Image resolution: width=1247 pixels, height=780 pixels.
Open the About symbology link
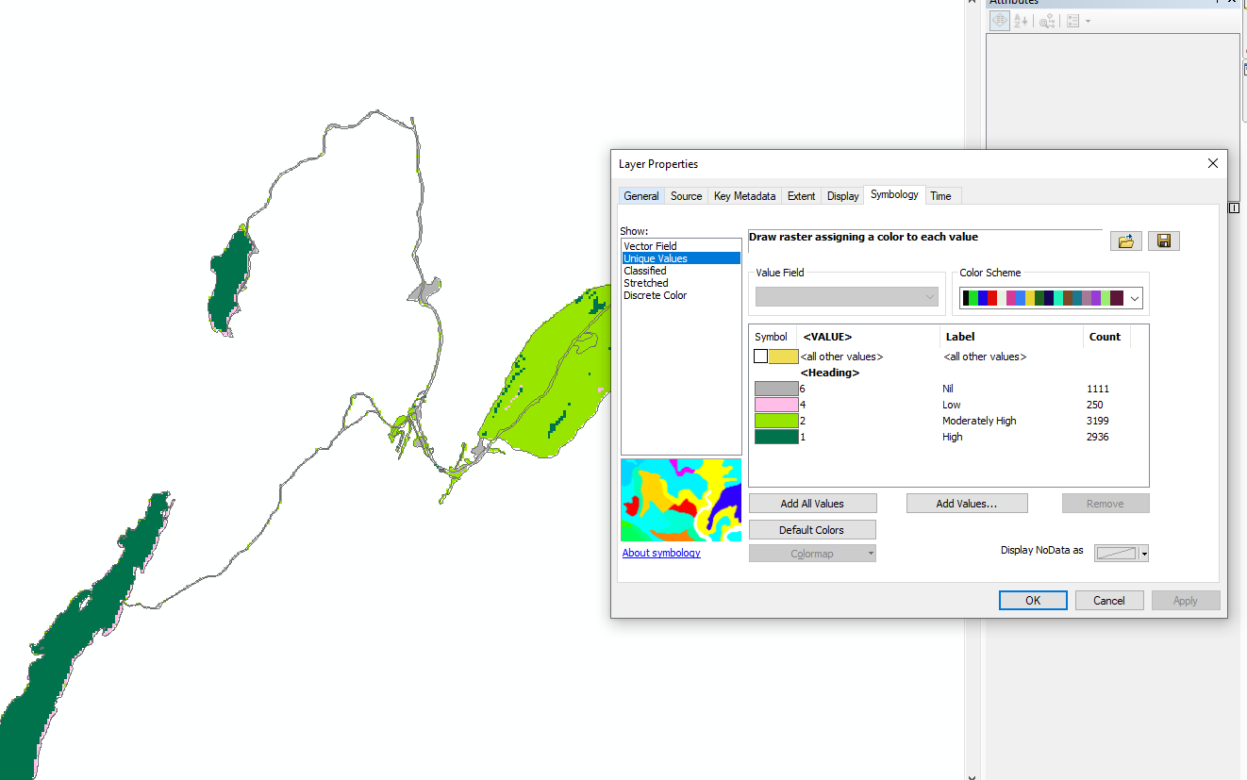pyautogui.click(x=661, y=553)
